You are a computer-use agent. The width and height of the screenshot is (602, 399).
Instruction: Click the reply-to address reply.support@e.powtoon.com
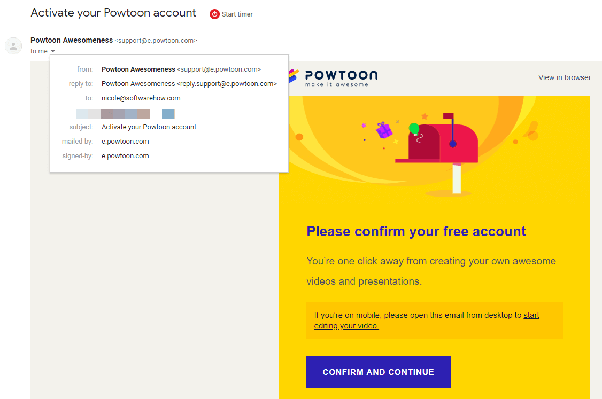tap(227, 84)
